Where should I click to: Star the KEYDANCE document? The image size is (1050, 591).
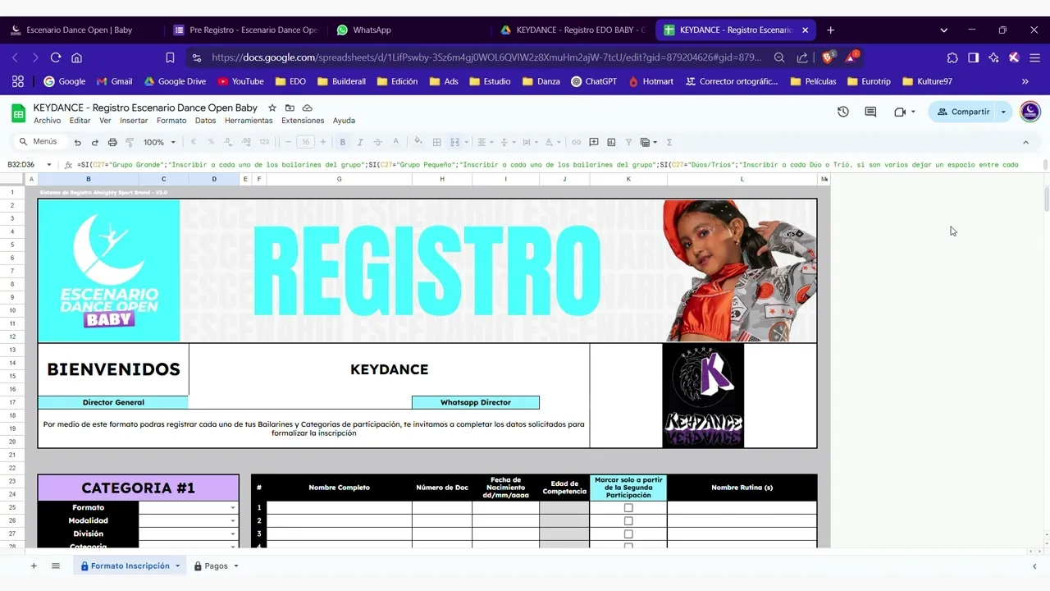click(x=272, y=108)
